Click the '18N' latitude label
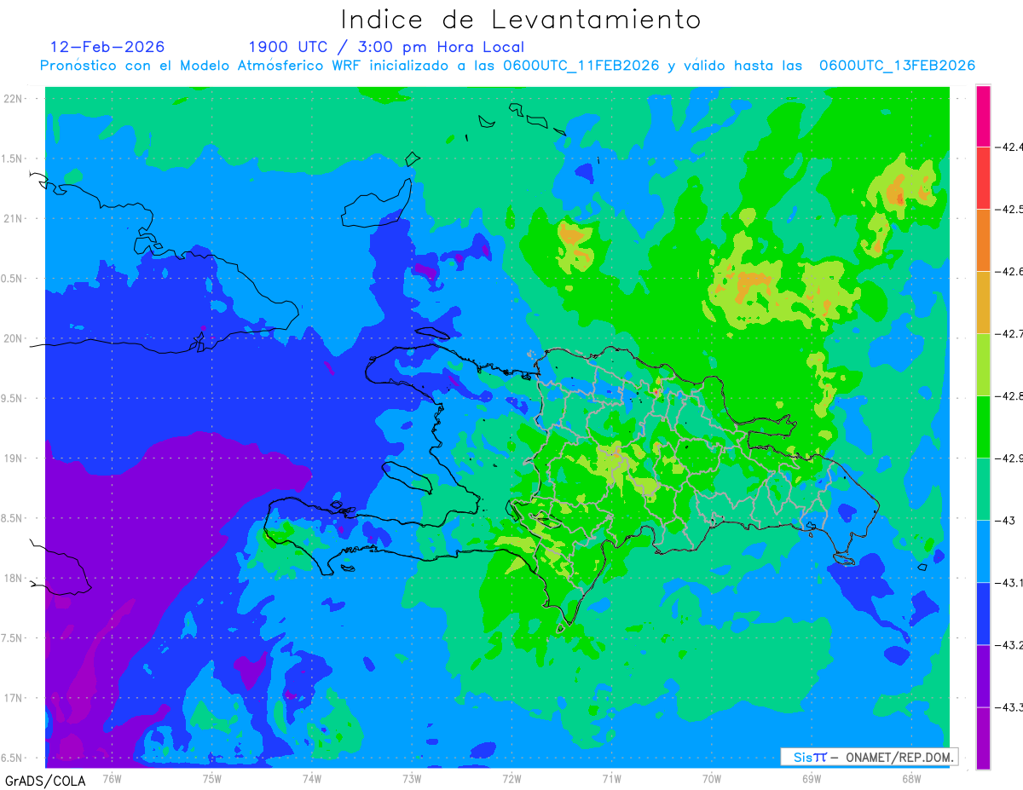Screen dimensions: 1023x790 point(14,579)
